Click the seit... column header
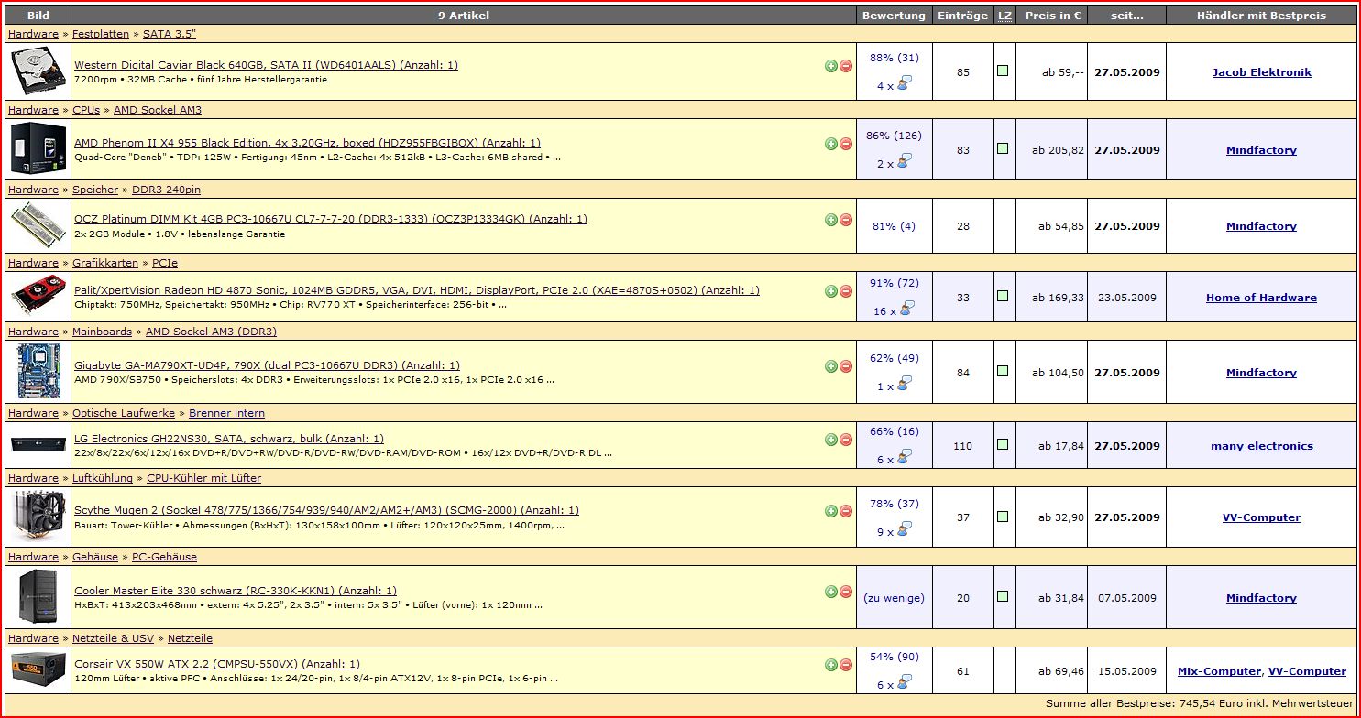This screenshot has width=1361, height=718. point(1127,16)
